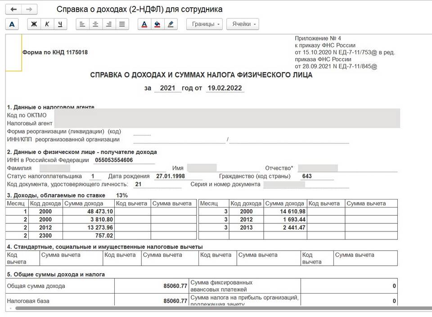Screen dimensions: 432x317
Task: Pick background fill color bucket
Action: [x=157, y=24]
